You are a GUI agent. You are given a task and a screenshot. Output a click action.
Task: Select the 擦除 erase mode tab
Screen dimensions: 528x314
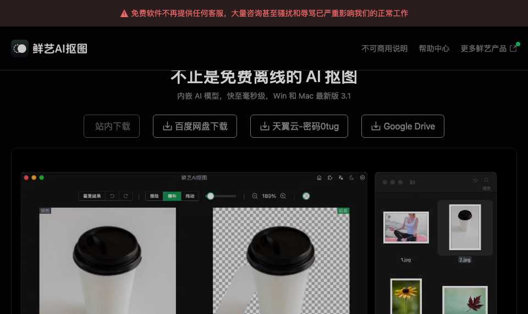pyautogui.click(x=154, y=196)
